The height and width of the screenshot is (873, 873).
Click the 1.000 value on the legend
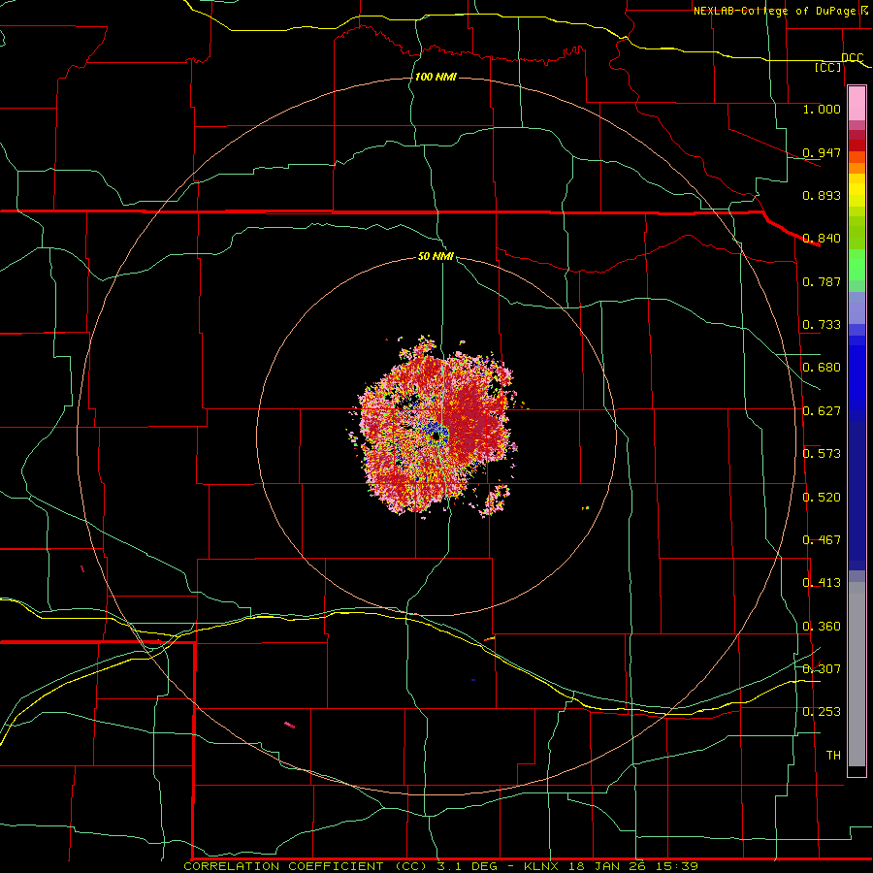point(822,109)
